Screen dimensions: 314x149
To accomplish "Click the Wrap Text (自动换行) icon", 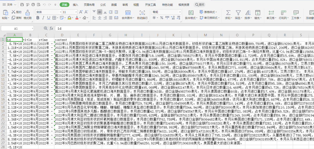I will (x=142, y=13).
